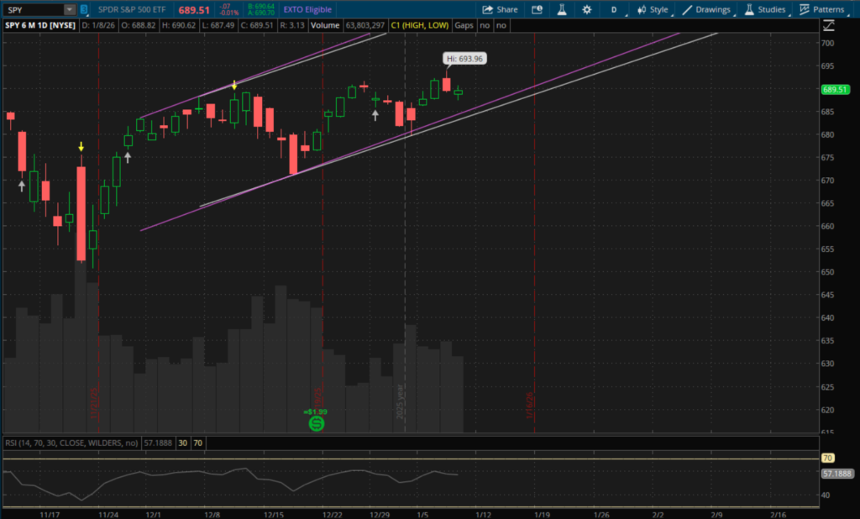Click the Share icon button
This screenshot has width=860, height=519.
pos(501,9)
